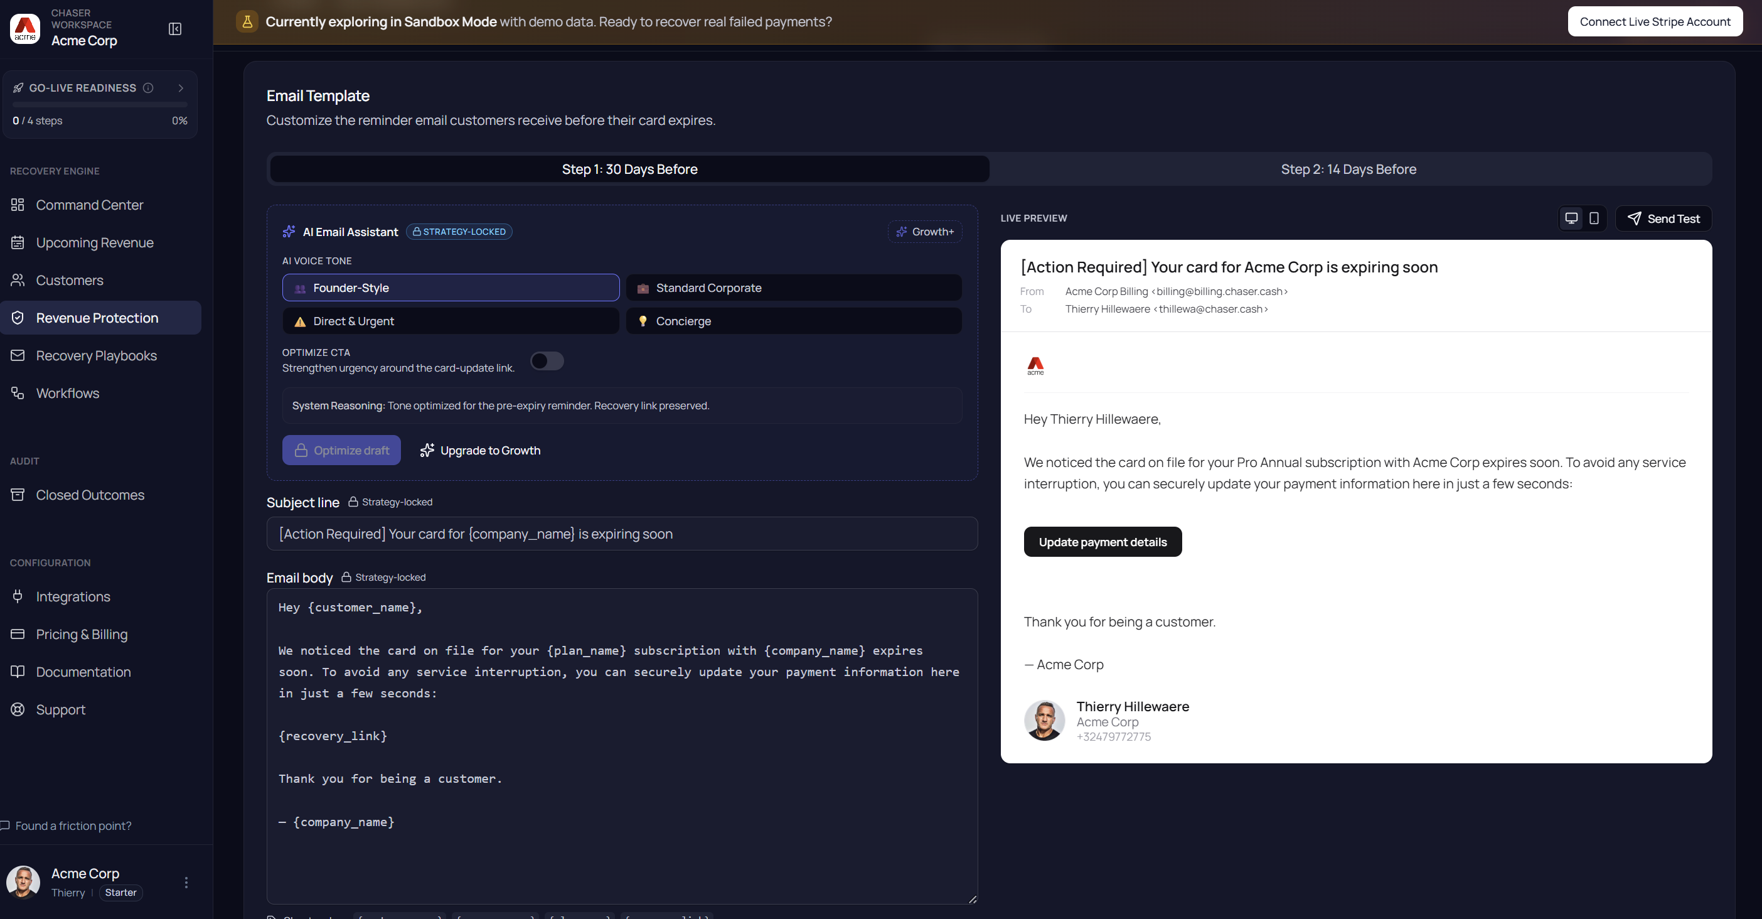Select Concierge voice tone
The width and height of the screenshot is (1762, 919).
[x=793, y=321]
